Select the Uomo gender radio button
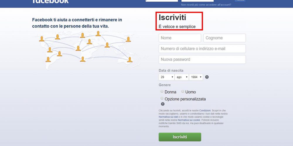Viewport: 293px width, 146px height. [183, 91]
